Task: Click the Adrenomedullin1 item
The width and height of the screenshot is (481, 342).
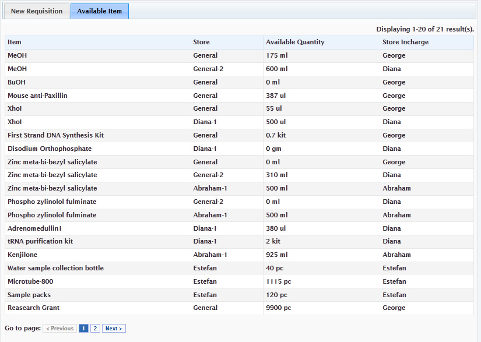Action: (x=34, y=228)
